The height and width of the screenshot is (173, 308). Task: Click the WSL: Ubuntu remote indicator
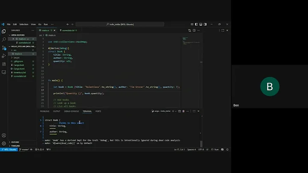pyautogui.click(x=9, y=149)
